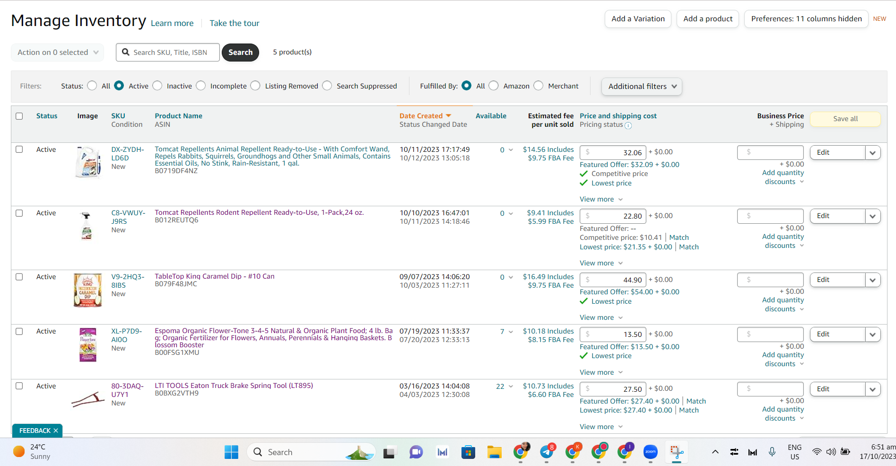Open the product image for Tomcat Animal Repellent
The width and height of the screenshot is (896, 466).
click(x=88, y=162)
